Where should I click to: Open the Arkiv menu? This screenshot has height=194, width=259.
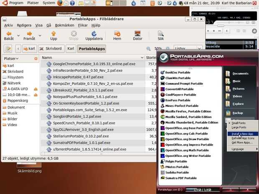[x=8, y=25]
